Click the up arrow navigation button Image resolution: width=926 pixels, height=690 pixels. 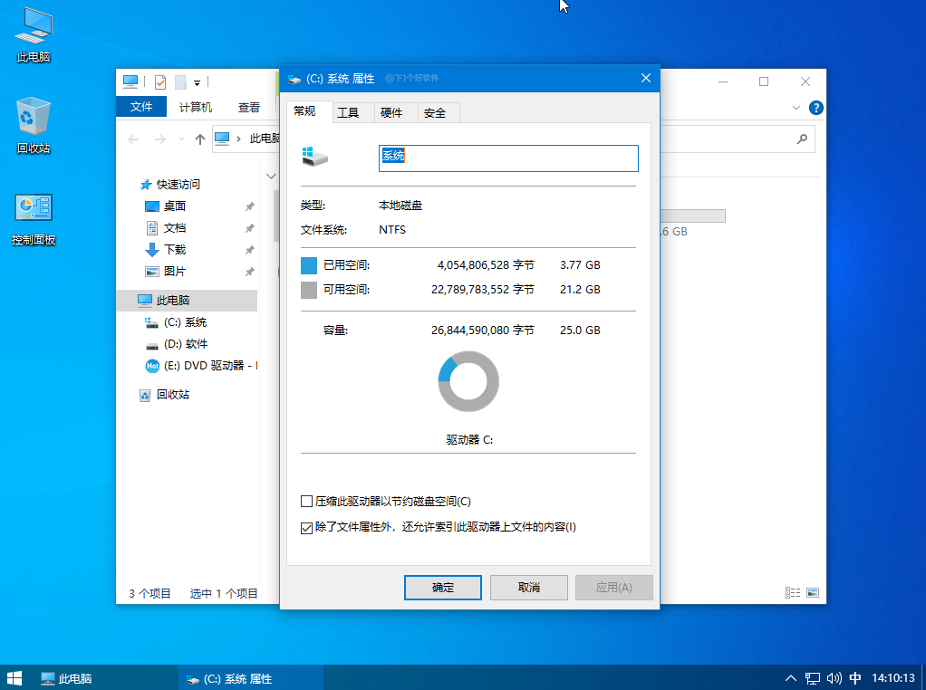pos(200,139)
